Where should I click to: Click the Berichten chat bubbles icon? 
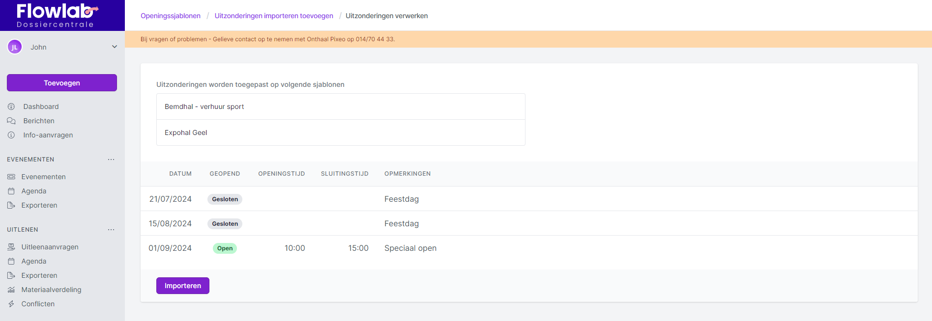[11, 121]
